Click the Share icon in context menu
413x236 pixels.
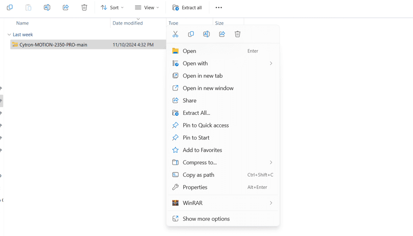coord(222,34)
